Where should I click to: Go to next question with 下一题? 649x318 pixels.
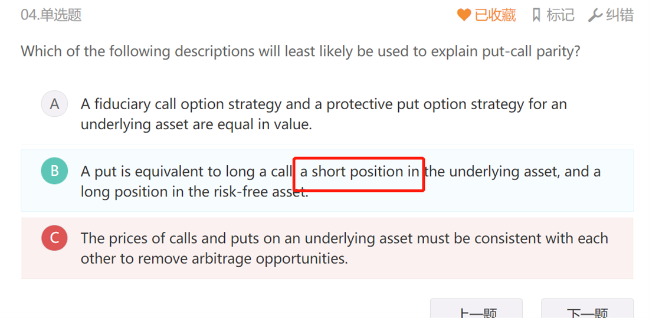[587, 311]
